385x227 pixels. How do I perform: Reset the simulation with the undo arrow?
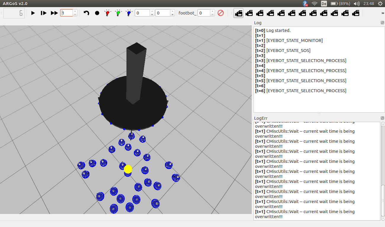[86, 13]
